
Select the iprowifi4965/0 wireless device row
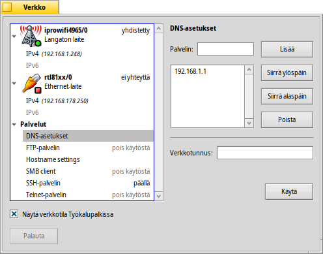coord(82,36)
